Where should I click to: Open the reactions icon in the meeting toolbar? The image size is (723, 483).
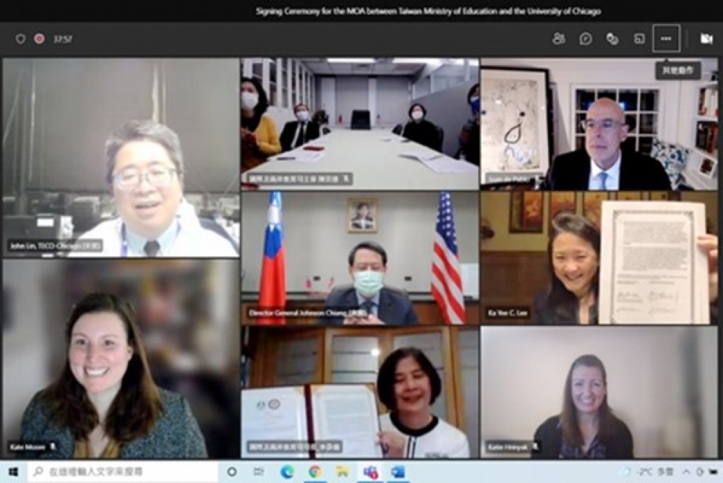(x=612, y=39)
